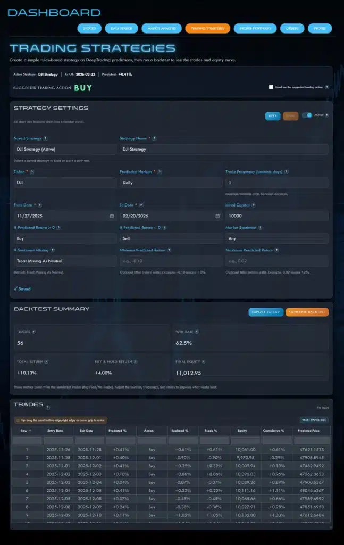Go to the Data Search tab
Screen dimensions: 344x545
point(122,29)
